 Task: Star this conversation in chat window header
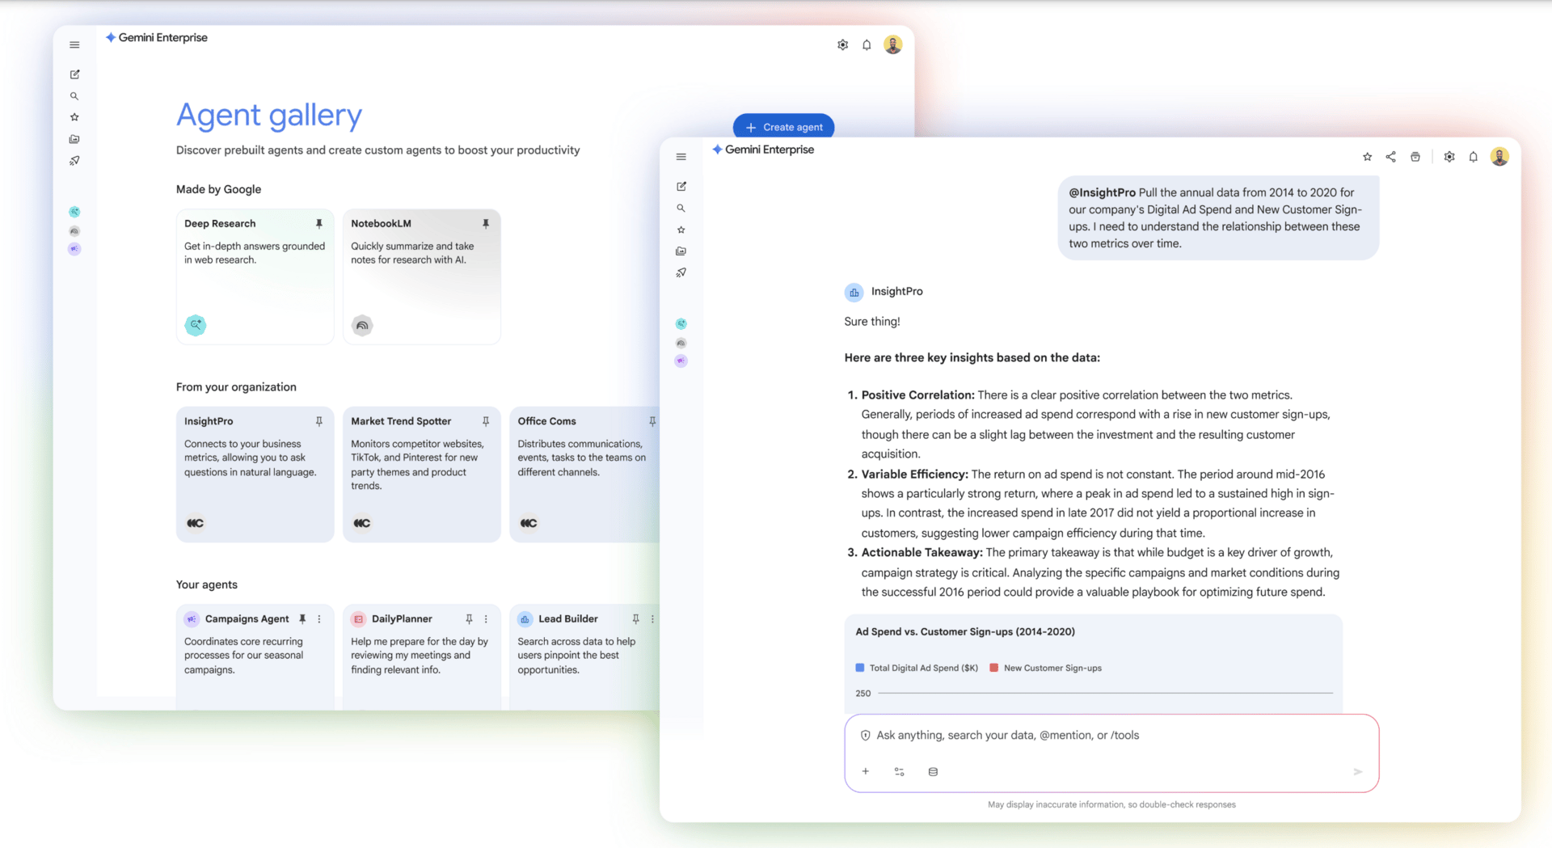1367,157
